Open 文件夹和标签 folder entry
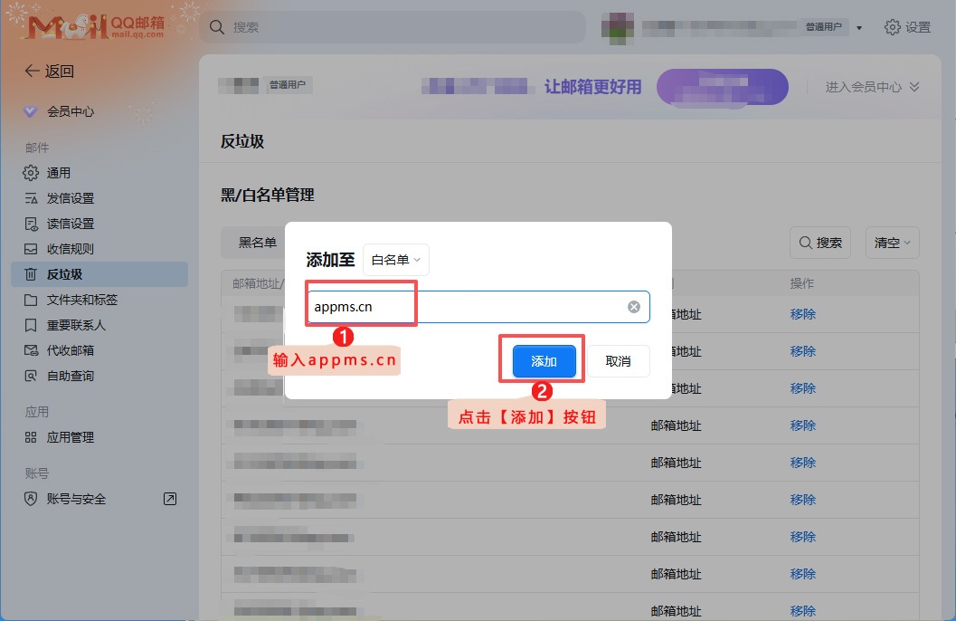 81,300
